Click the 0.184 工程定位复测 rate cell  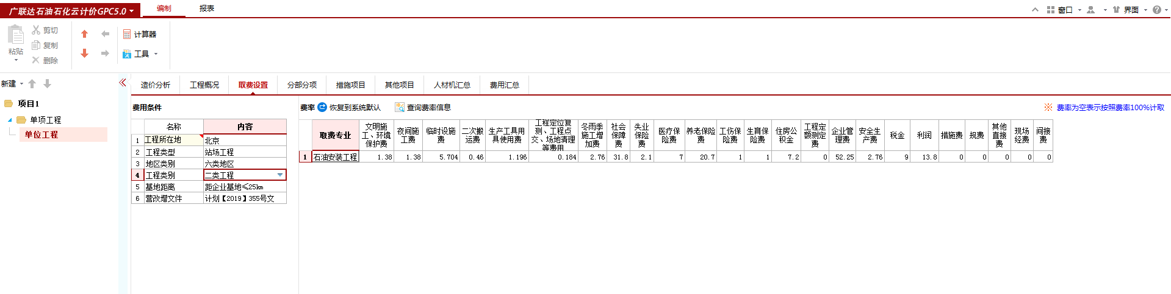[553, 157]
